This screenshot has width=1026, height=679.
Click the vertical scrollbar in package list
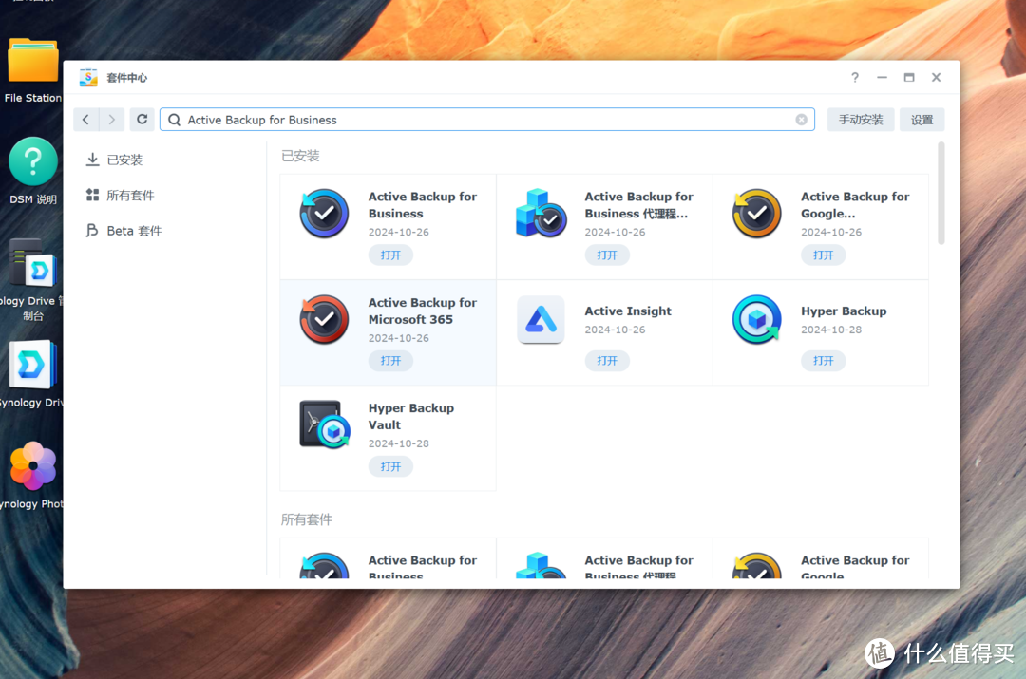tap(941, 195)
